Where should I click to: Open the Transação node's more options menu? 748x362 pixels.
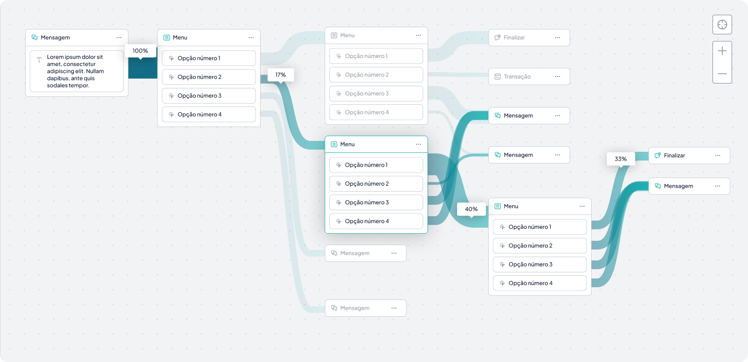(x=557, y=76)
